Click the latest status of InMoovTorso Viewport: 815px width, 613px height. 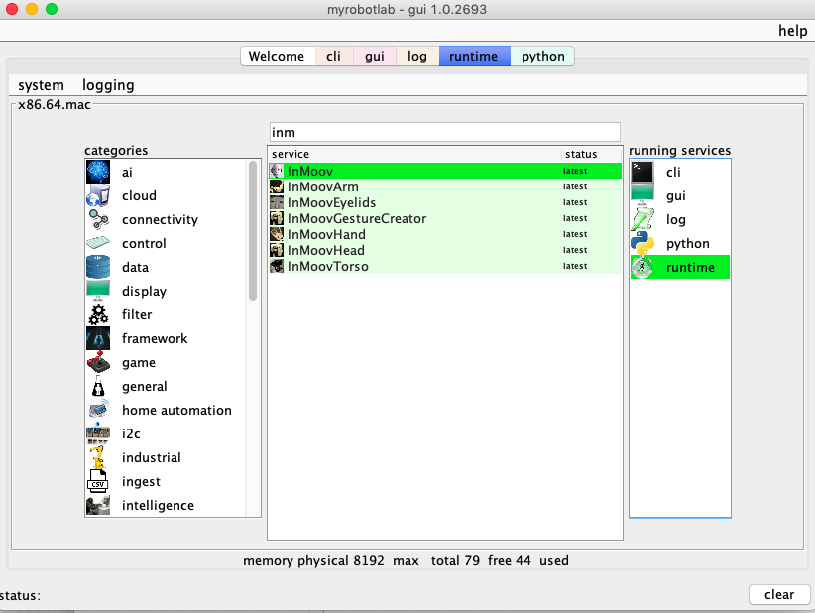pos(575,266)
